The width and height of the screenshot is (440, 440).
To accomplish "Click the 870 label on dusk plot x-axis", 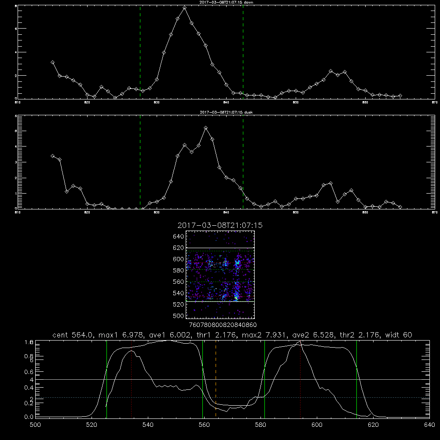I will tap(434, 213).
